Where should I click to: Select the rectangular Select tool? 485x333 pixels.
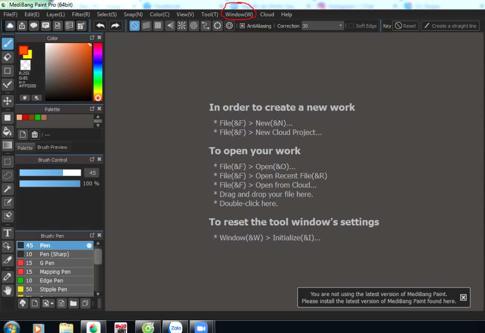tap(8, 162)
